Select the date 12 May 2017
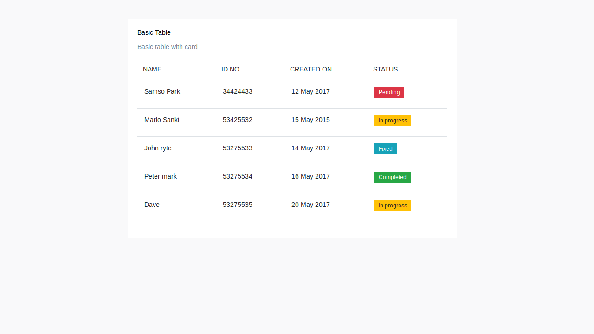Image resolution: width=594 pixels, height=334 pixels. [310, 91]
